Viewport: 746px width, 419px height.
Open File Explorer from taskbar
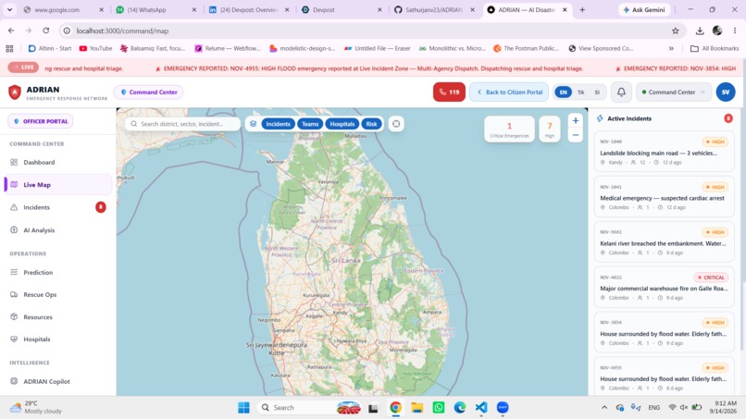417,408
